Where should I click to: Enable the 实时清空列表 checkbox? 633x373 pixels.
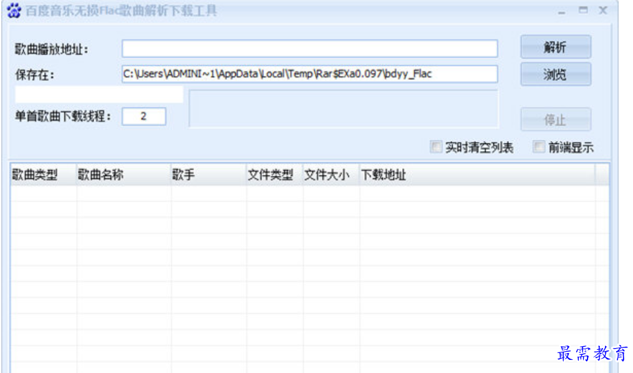point(436,147)
